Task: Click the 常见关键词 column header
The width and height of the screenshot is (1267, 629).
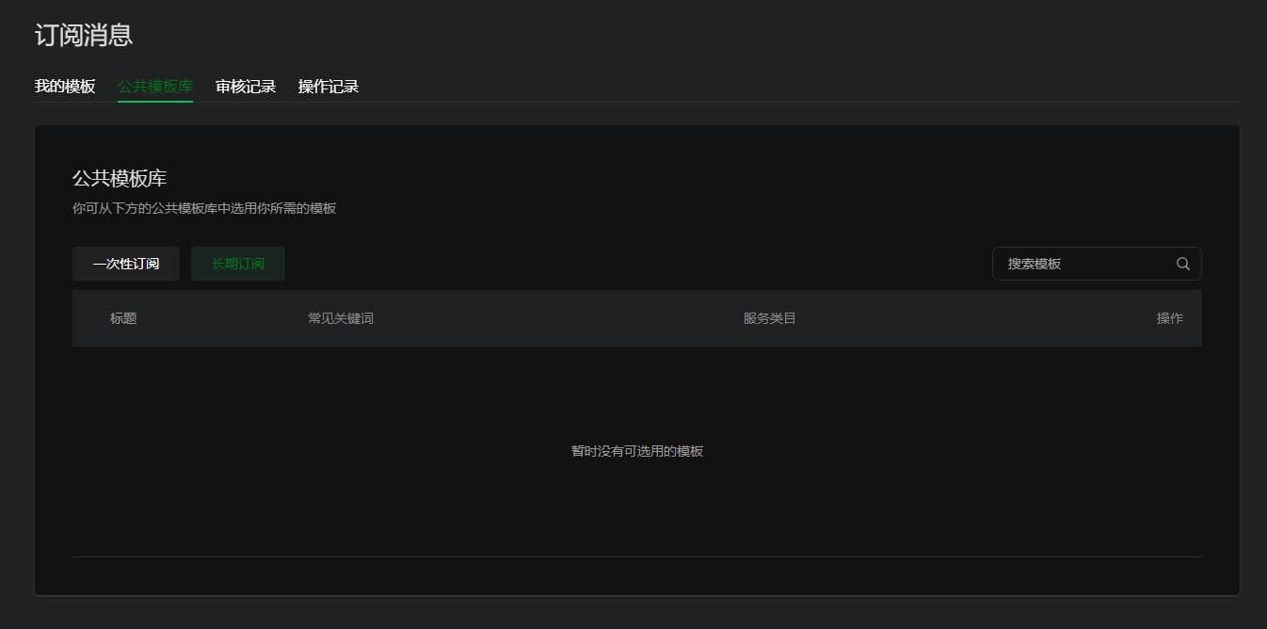Action: [341, 318]
